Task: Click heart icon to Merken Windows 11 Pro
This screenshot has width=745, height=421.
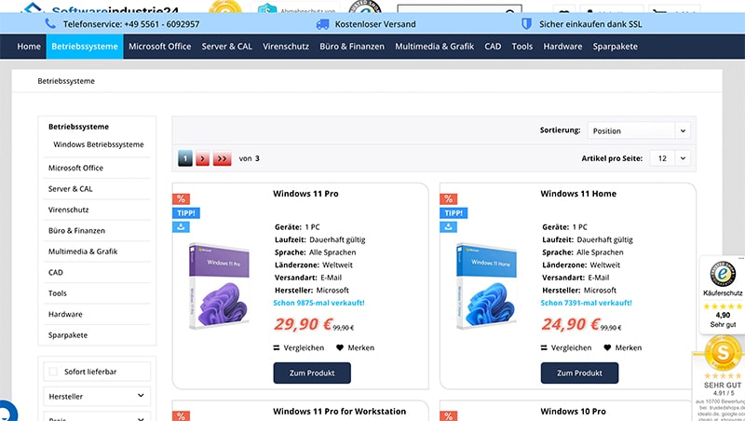Action: pyautogui.click(x=340, y=347)
